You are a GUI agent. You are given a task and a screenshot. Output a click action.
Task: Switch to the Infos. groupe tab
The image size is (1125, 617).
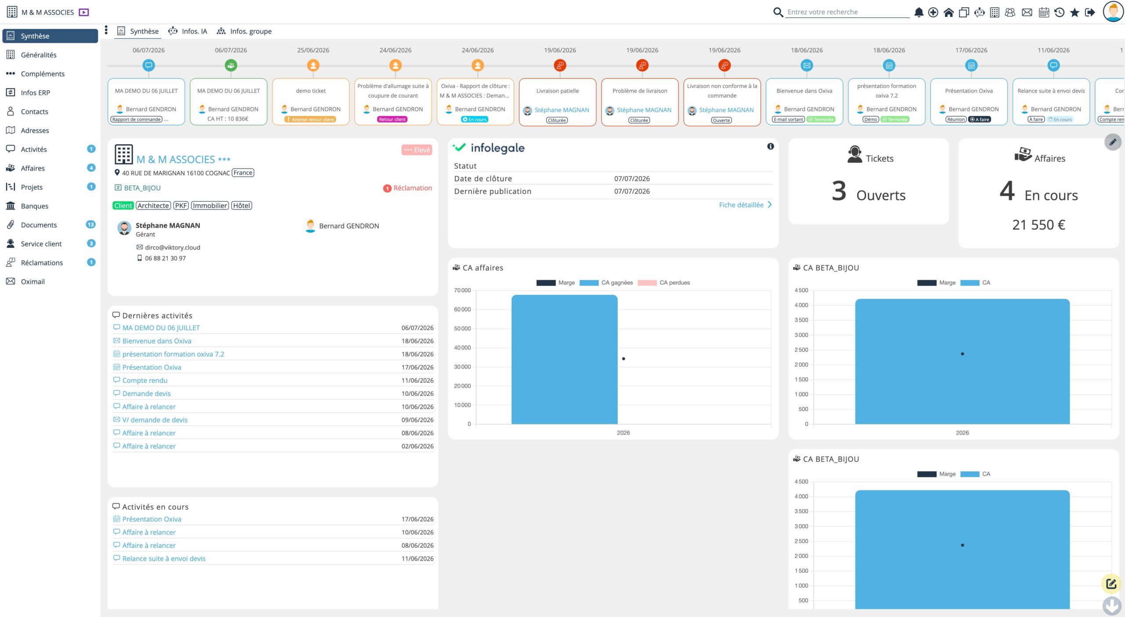(244, 31)
